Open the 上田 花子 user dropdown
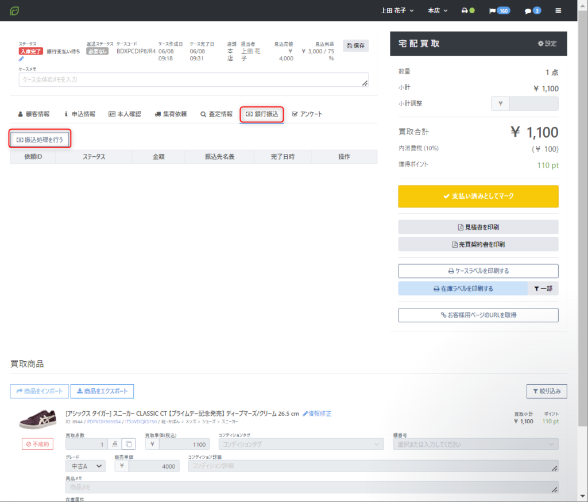 click(397, 10)
